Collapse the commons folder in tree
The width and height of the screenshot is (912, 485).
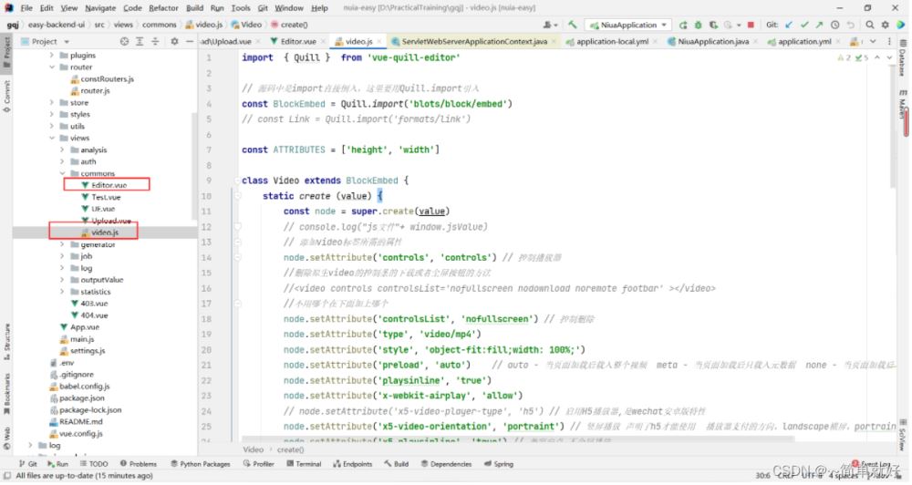62,173
